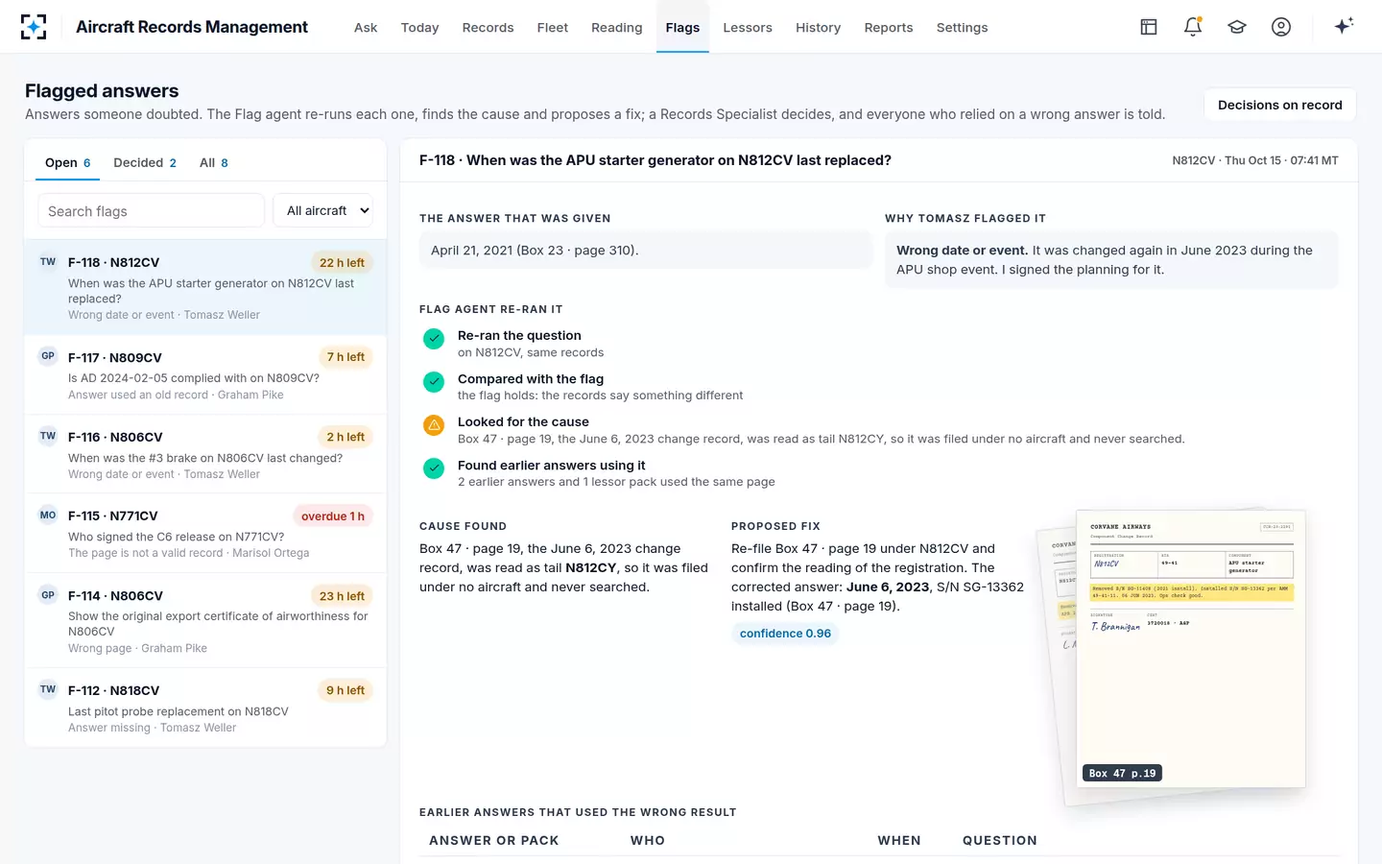Open the user profile icon
The width and height of the screenshot is (1382, 864).
pos(1281,27)
